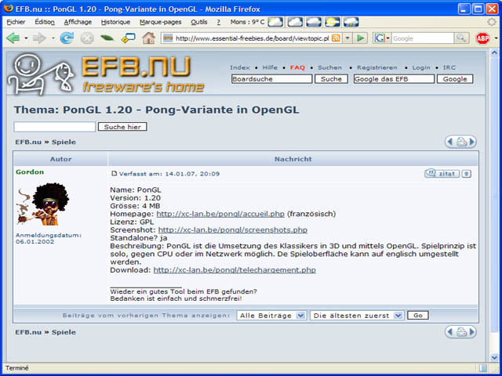502x376 pixels.
Task: Click the third weather forecast cloud icon
Action: 314,22
